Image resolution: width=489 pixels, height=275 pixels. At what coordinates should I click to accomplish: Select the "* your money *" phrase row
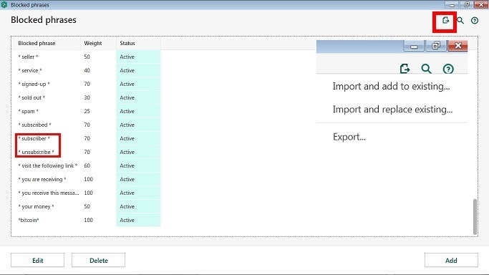pyautogui.click(x=87, y=206)
